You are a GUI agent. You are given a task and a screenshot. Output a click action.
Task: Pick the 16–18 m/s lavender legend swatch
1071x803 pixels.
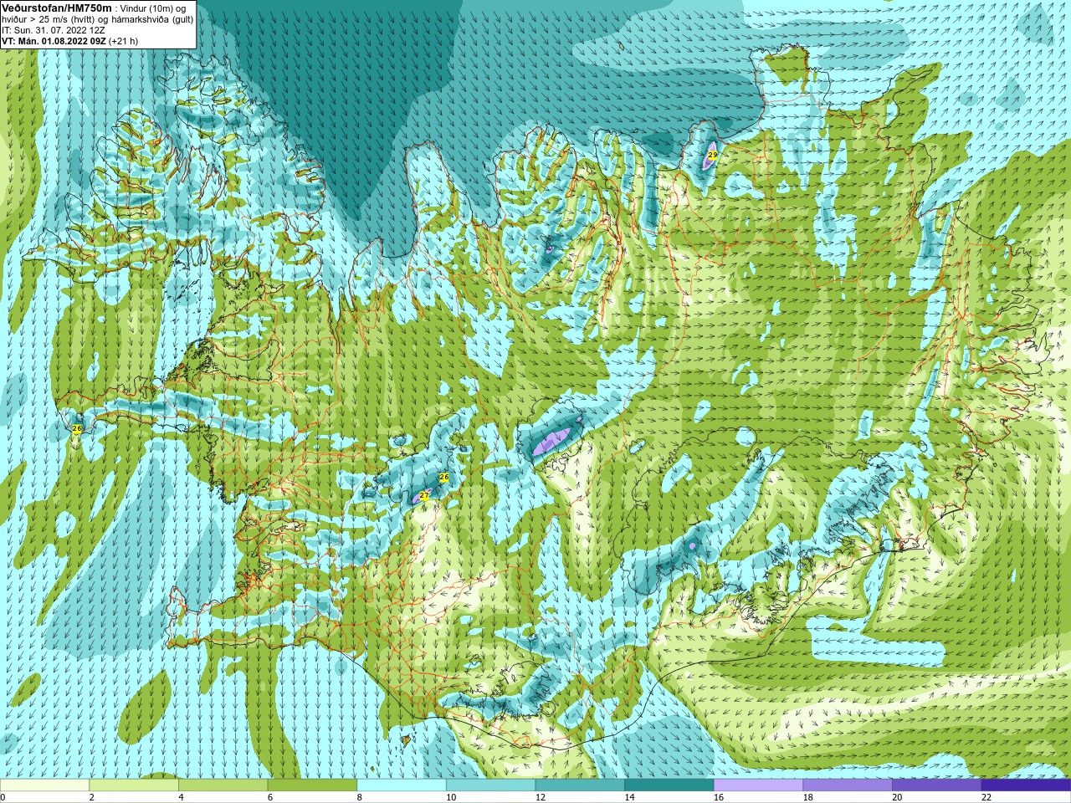click(x=758, y=785)
